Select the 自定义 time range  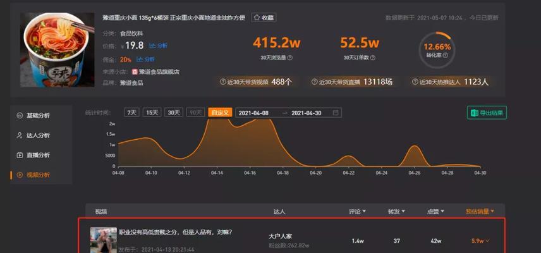coord(220,113)
